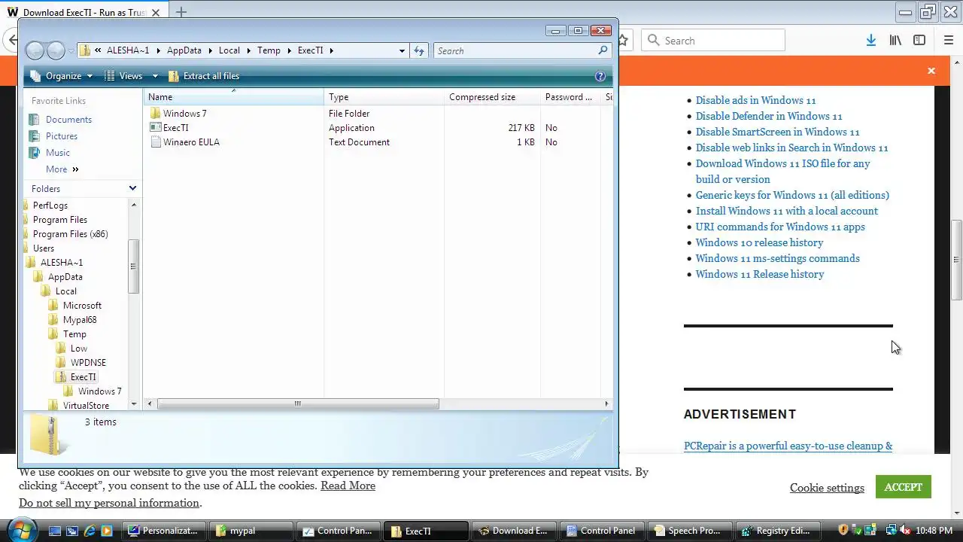
Task: Select WPDNSE folder in tree
Action: coord(88,363)
